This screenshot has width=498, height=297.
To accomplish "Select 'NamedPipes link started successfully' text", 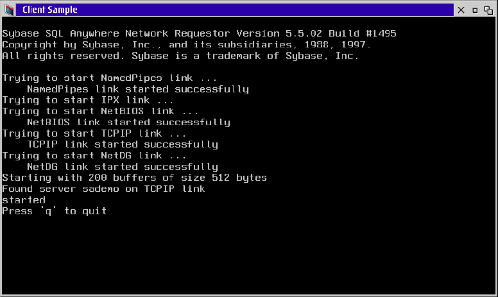I will point(138,89).
